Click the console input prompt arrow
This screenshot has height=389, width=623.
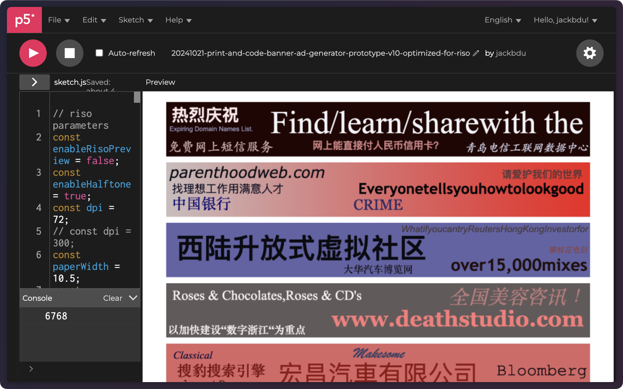tap(31, 369)
